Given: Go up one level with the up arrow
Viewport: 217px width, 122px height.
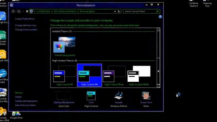Looking at the screenshot, I should (27, 11).
